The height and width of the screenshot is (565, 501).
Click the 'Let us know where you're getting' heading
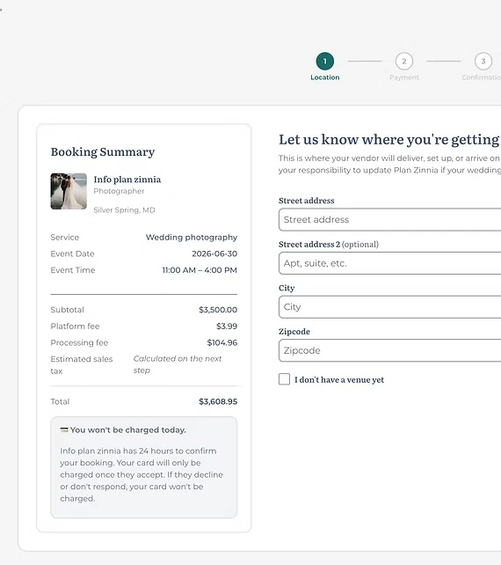click(x=389, y=140)
